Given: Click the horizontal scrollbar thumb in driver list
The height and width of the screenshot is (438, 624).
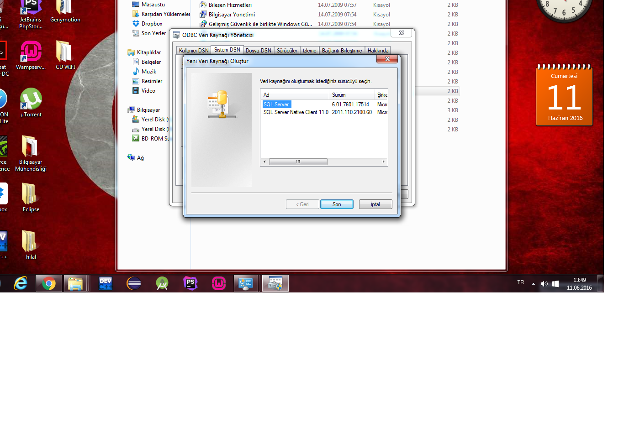Looking at the screenshot, I should point(298,162).
